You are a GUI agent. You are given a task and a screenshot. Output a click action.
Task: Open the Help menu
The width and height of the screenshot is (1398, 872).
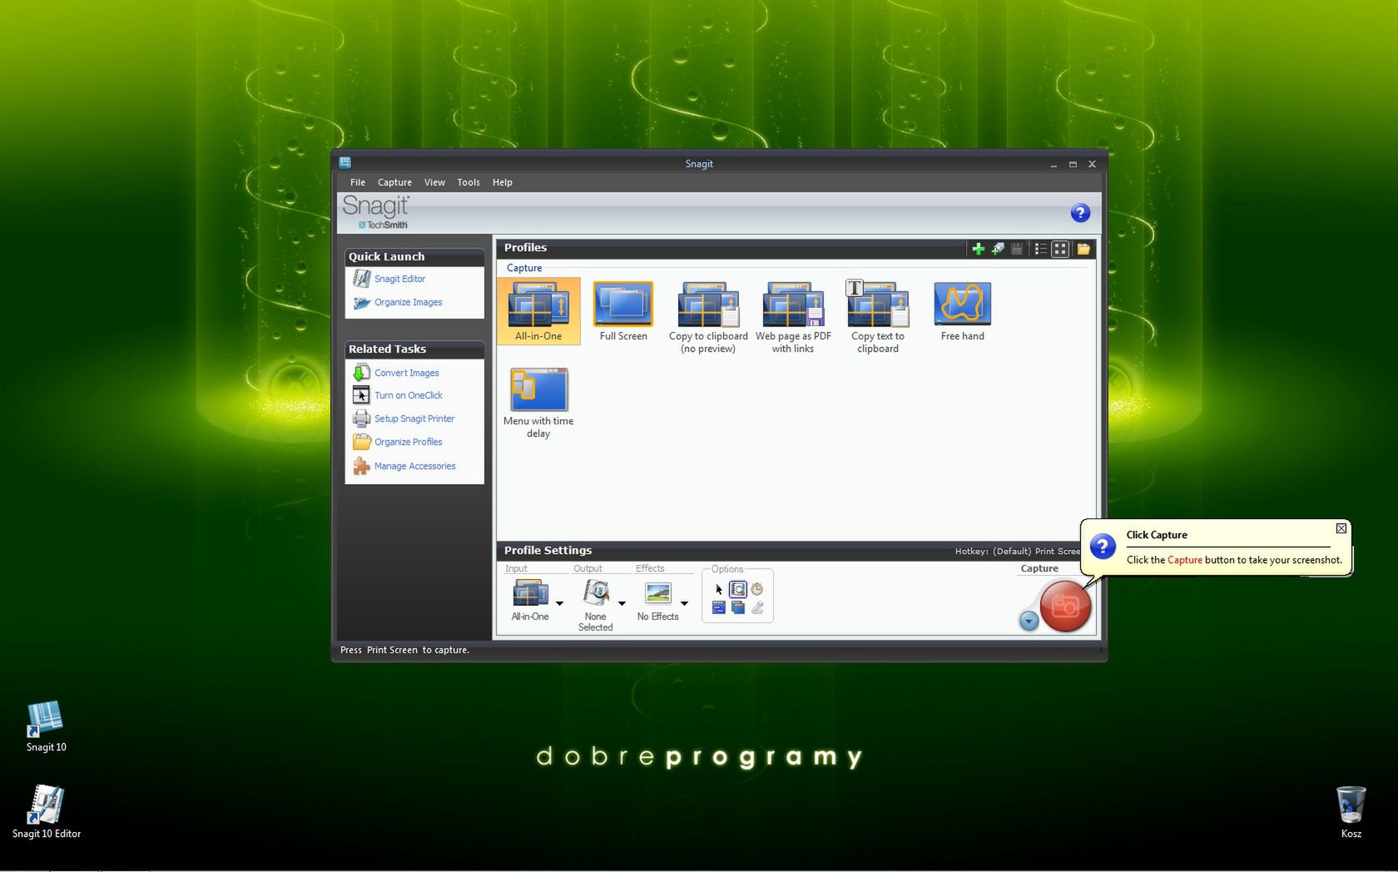(x=502, y=182)
